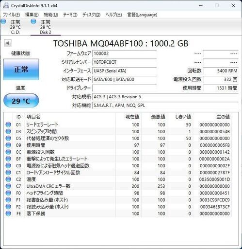Click blue status orb for ID 0C row

point(8,152)
